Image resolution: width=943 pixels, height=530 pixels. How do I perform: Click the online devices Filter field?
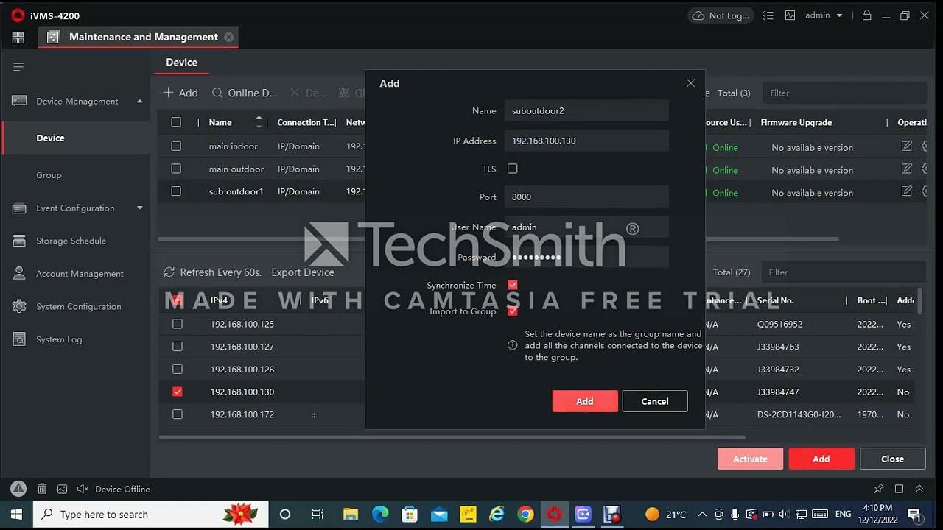pos(843,272)
